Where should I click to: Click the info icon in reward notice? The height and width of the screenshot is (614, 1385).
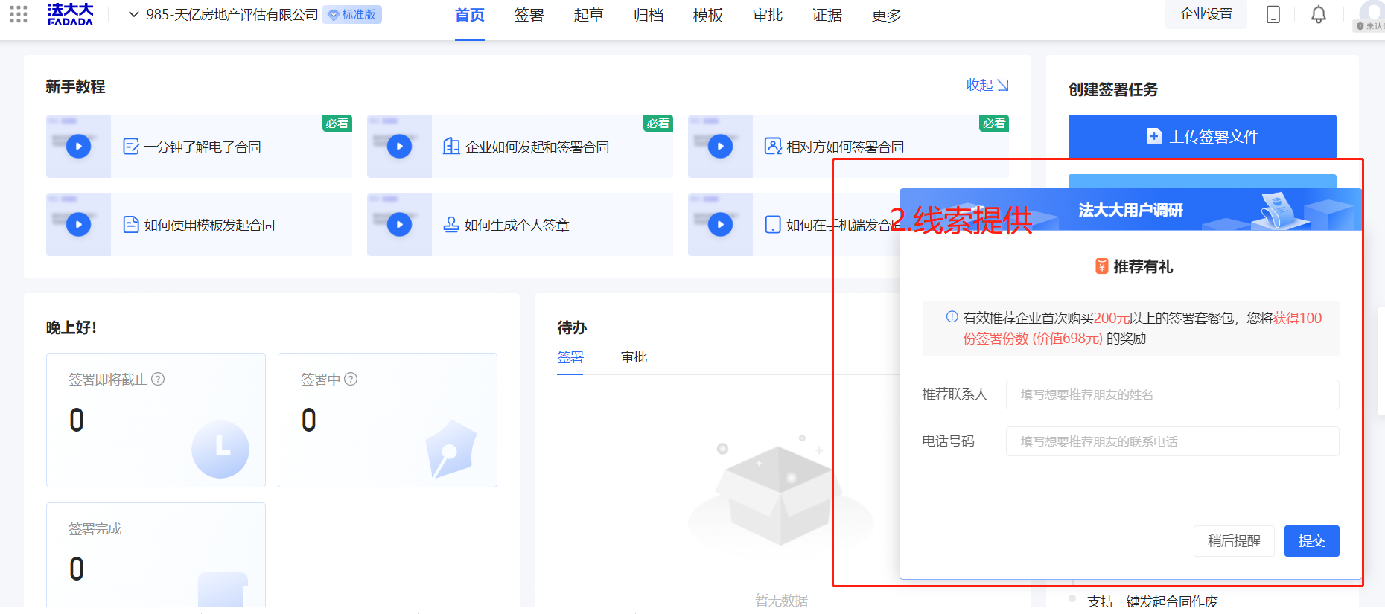pos(952,316)
